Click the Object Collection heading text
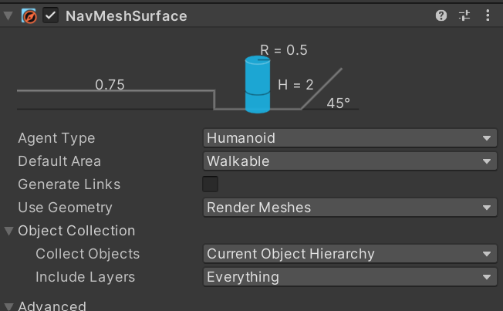 (76, 231)
